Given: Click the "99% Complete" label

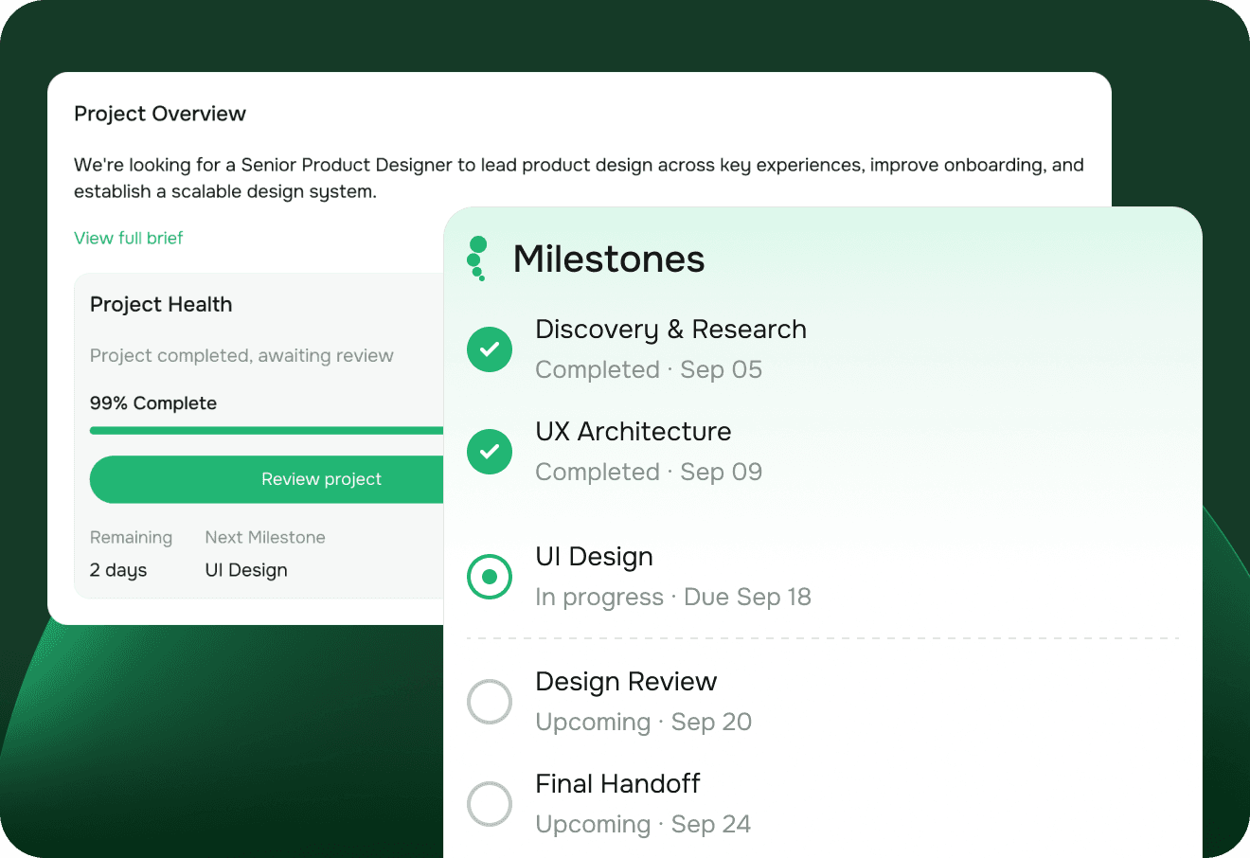Looking at the screenshot, I should click(153, 403).
